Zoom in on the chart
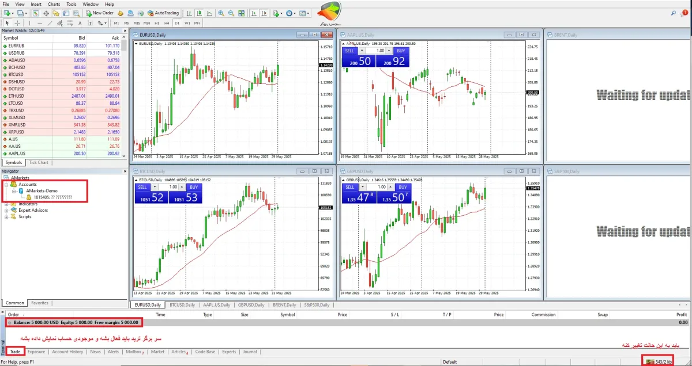Screen dimensions: 692x366 pos(221,13)
